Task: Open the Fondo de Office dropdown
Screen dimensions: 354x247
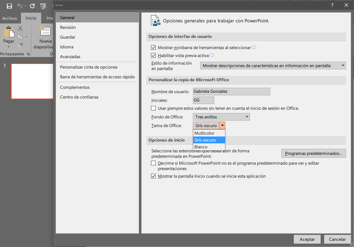Action: (247, 117)
